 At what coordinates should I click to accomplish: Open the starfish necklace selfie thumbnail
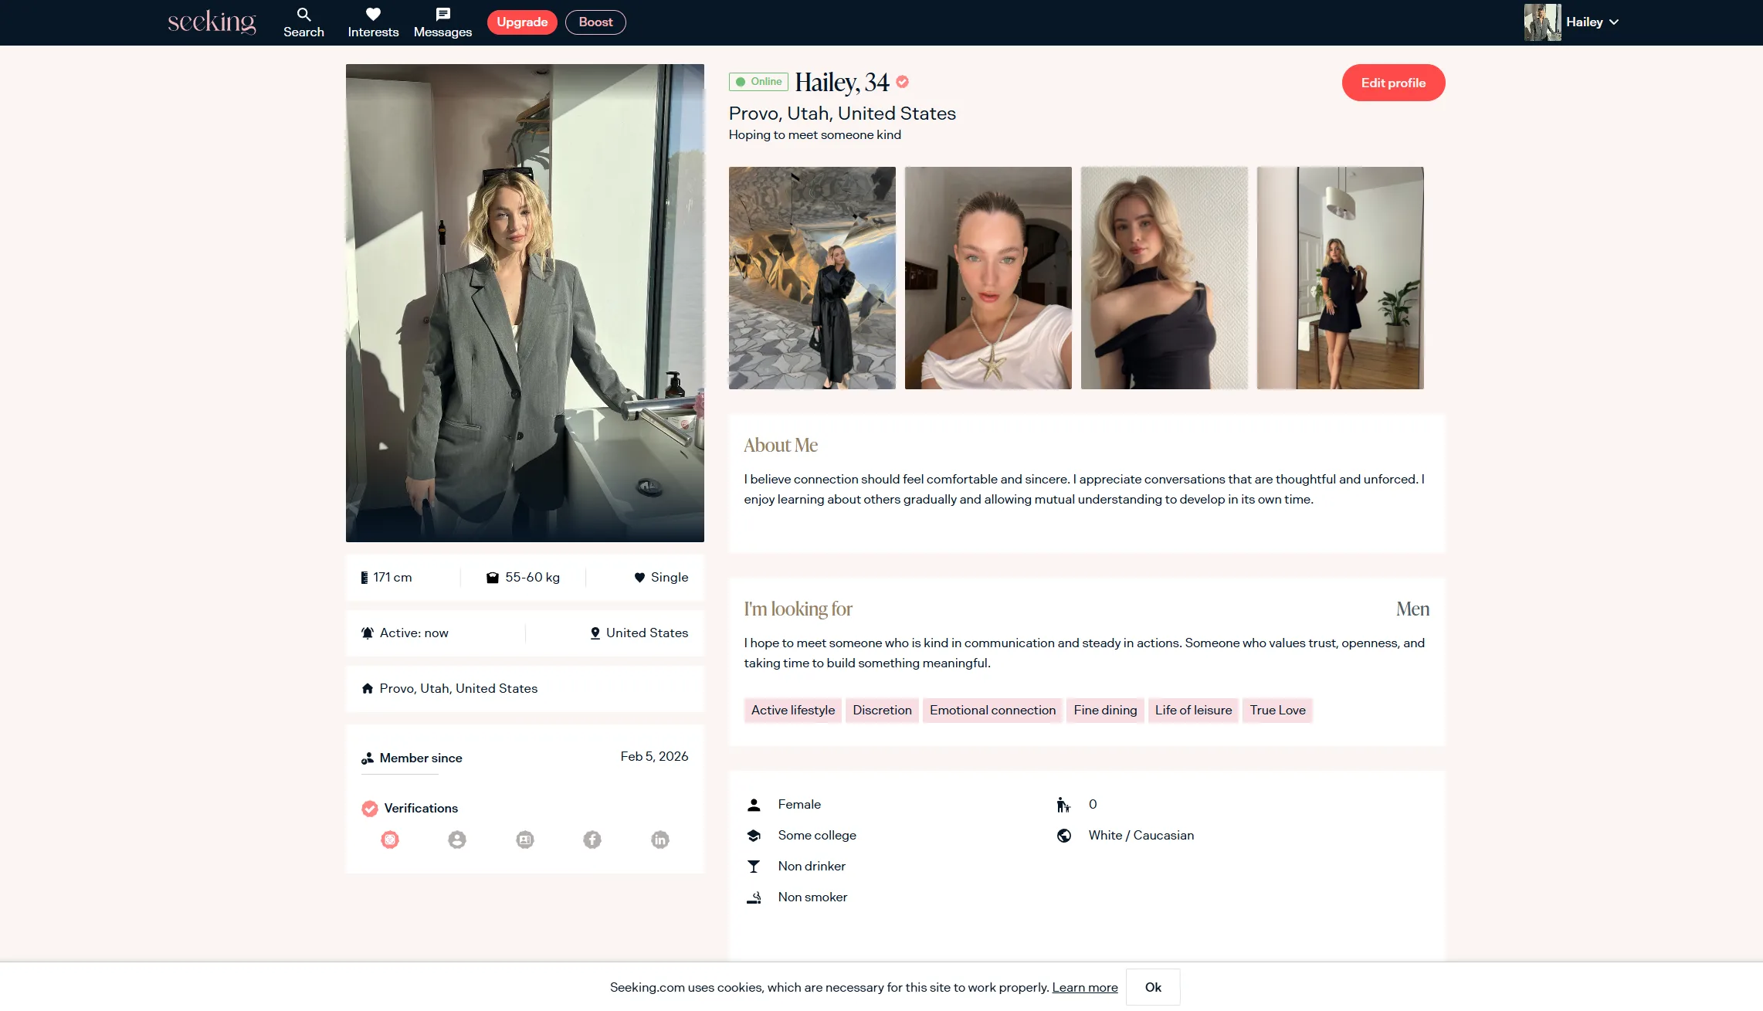click(x=988, y=278)
